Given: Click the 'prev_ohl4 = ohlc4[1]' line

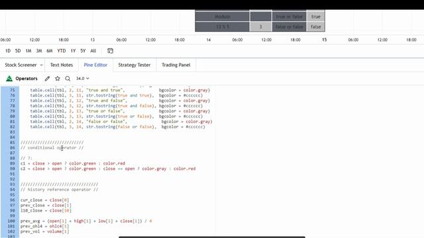Looking at the screenshot, I should point(44,226).
